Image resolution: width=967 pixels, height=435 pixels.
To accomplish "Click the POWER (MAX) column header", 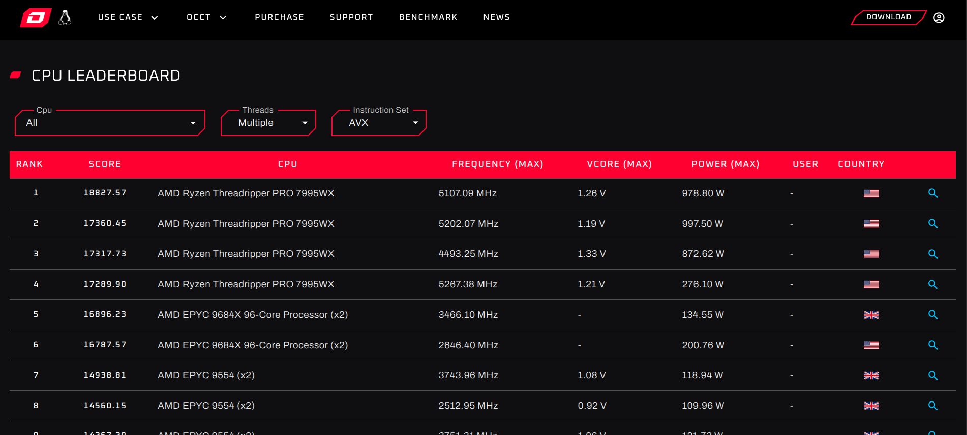I will pyautogui.click(x=726, y=164).
